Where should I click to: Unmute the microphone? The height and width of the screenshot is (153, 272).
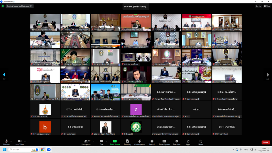(6, 142)
